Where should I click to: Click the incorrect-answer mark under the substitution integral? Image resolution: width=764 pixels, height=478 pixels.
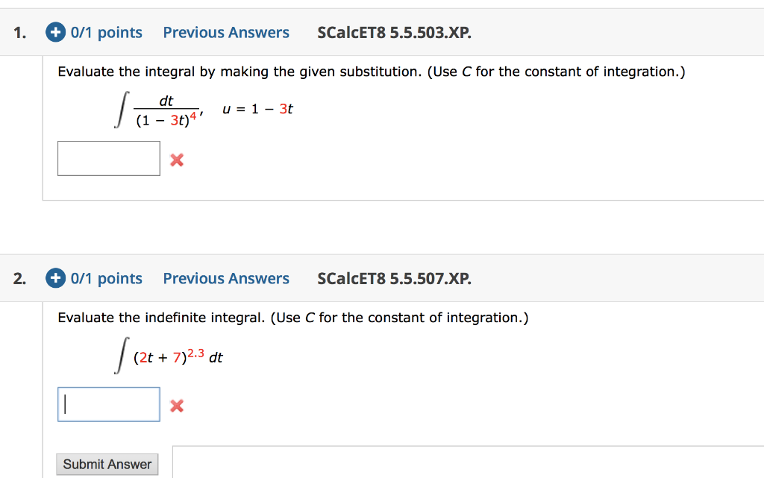(177, 158)
